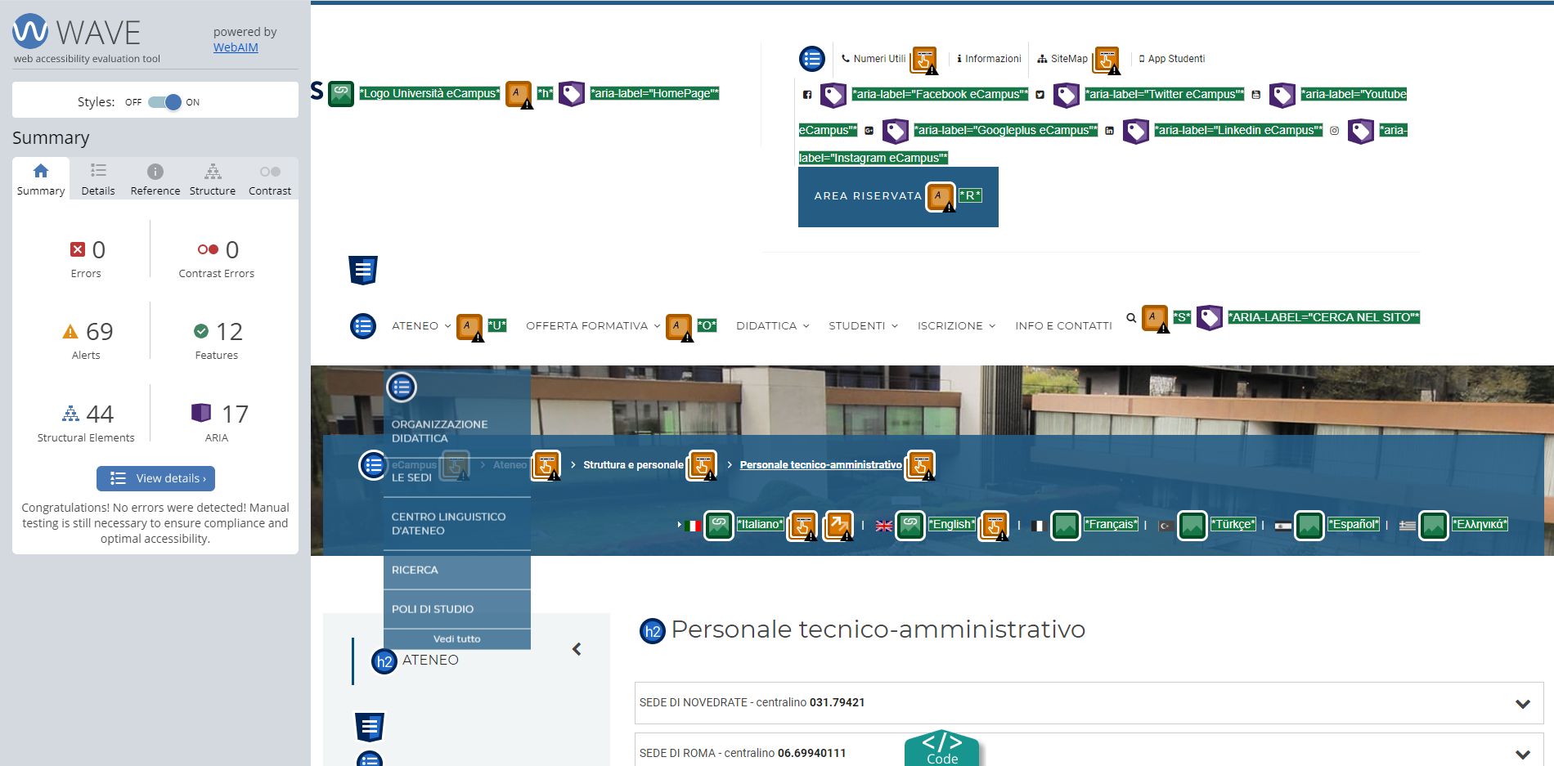Expand the SEDE DI ROMA accordion
1554x766 pixels.
point(1089,750)
